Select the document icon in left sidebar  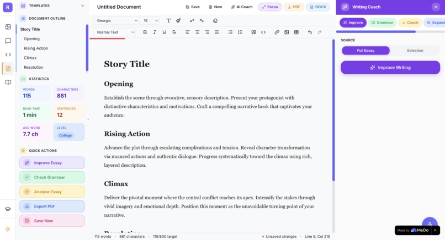8,68
